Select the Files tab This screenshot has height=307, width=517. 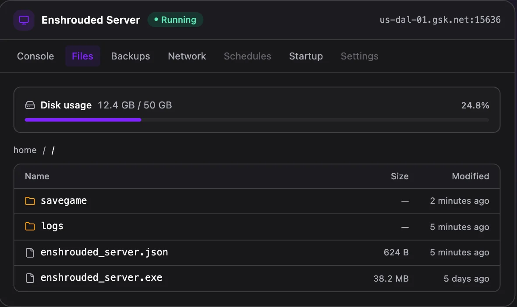tap(82, 56)
